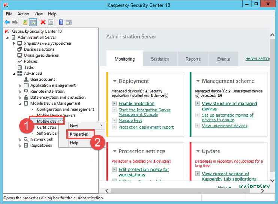Choose Help in the context menu

(74, 143)
